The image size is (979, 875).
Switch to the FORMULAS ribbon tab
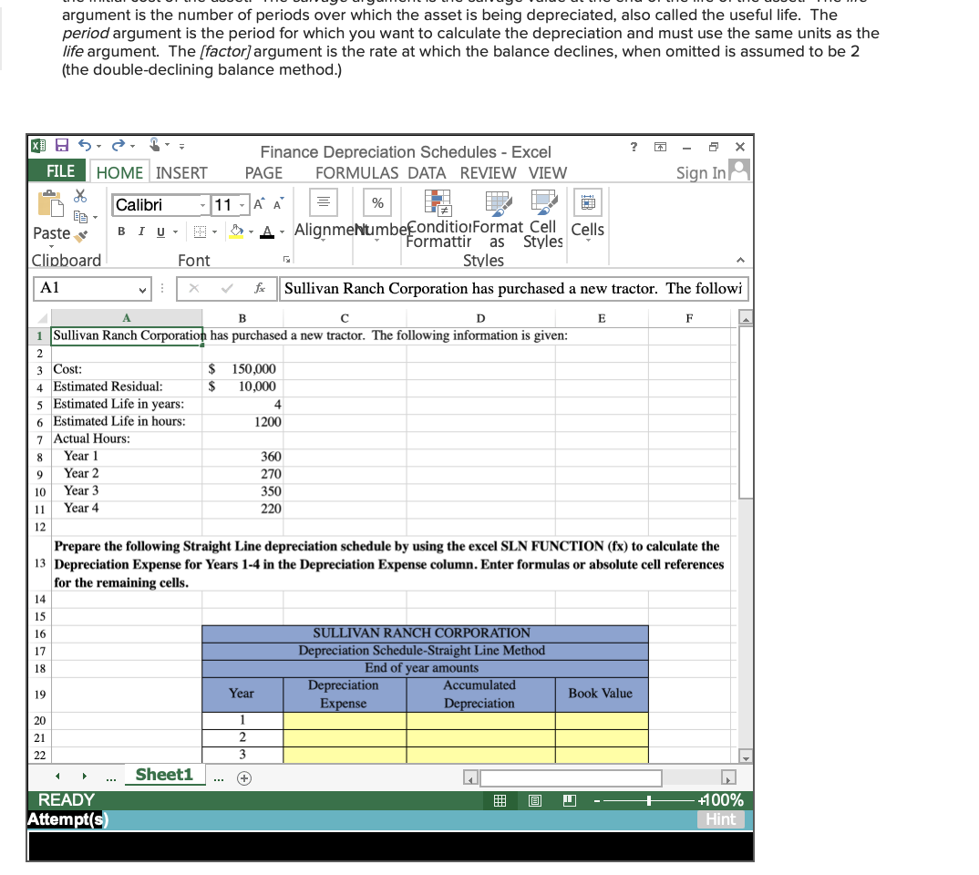coord(357,172)
